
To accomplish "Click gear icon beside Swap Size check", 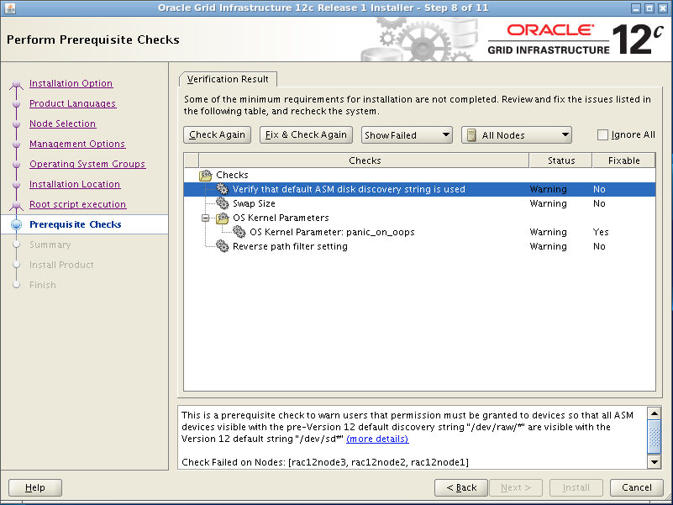I will point(222,203).
